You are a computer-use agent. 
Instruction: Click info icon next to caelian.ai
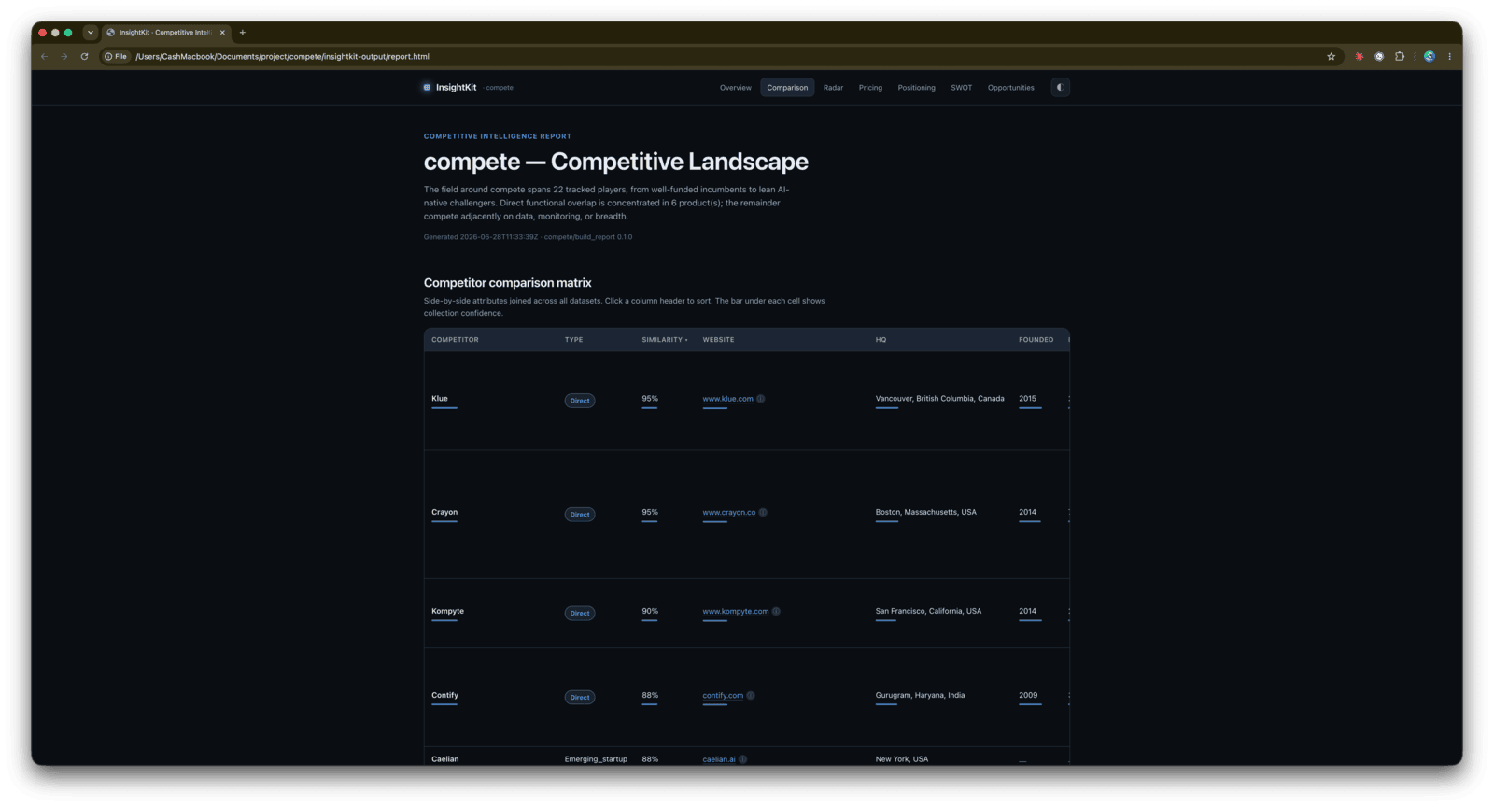(x=743, y=759)
